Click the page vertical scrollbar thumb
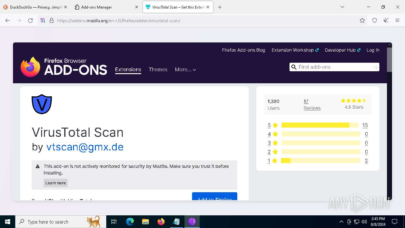 [x=389, y=60]
